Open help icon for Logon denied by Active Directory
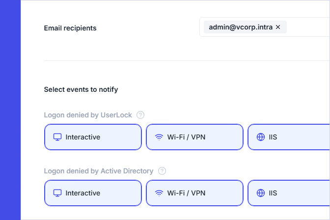The image size is (330, 220). pos(162,171)
